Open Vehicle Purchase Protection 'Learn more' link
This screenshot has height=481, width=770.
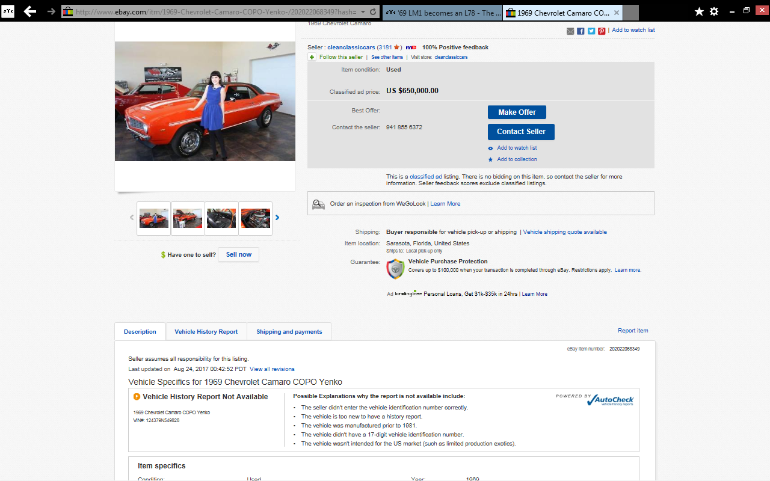[x=627, y=271]
